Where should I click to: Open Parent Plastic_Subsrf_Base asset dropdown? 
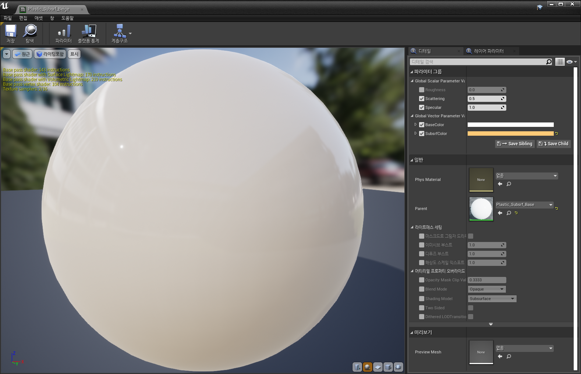(x=524, y=205)
